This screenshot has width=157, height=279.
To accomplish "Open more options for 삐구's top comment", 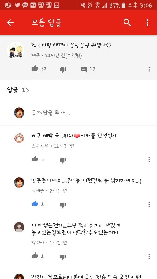I will [x=149, y=69].
